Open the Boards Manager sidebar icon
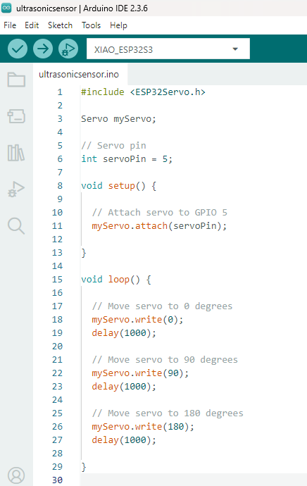Image resolution: width=307 pixels, height=486 pixels. coord(16,116)
